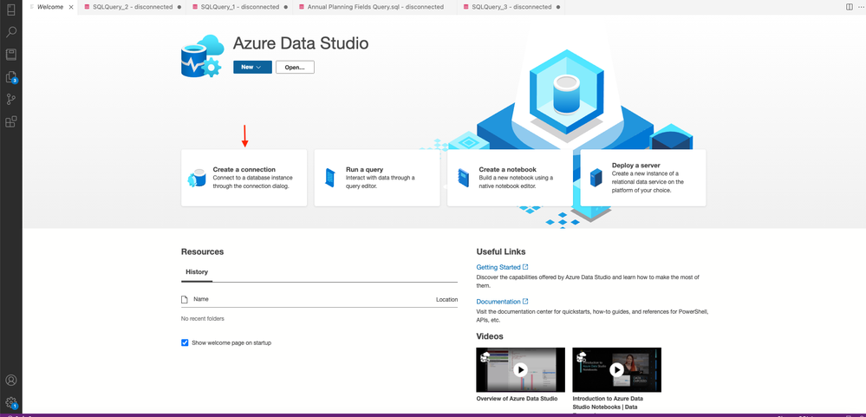This screenshot has width=866, height=417.
Task: Play Introduction to Azure Data Studio Notebooks video
Action: (616, 369)
